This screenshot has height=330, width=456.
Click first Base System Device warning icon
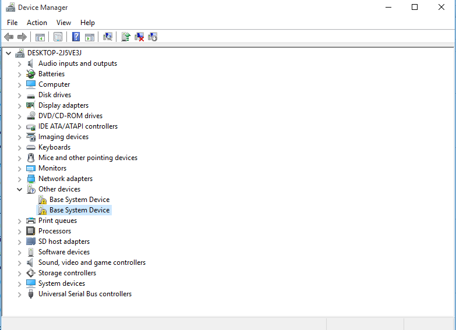[43, 200]
